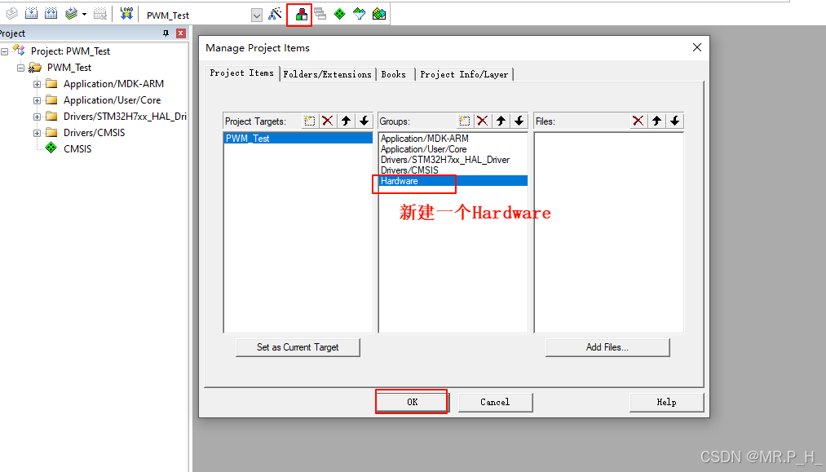
Task: Open Options for Target magic wand icon
Action: tap(275, 14)
